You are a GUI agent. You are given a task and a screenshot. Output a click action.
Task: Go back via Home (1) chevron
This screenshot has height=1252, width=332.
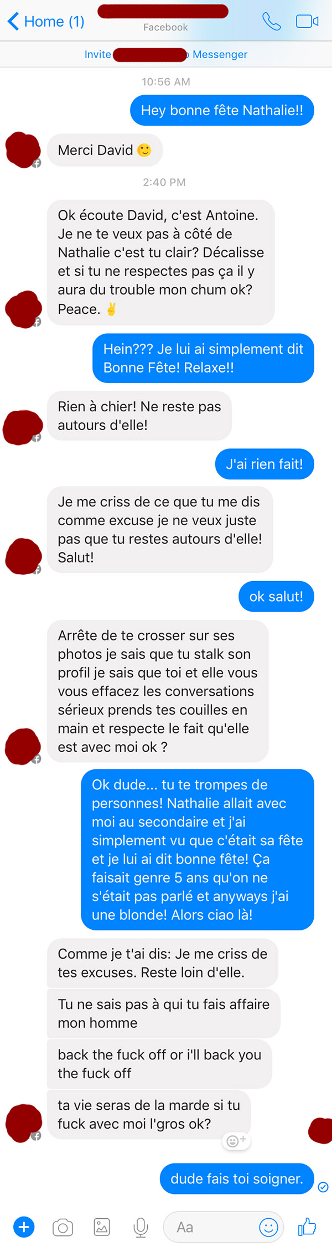(x=46, y=22)
